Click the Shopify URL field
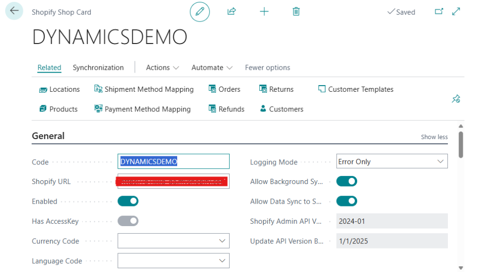489x272 pixels. pos(173,182)
